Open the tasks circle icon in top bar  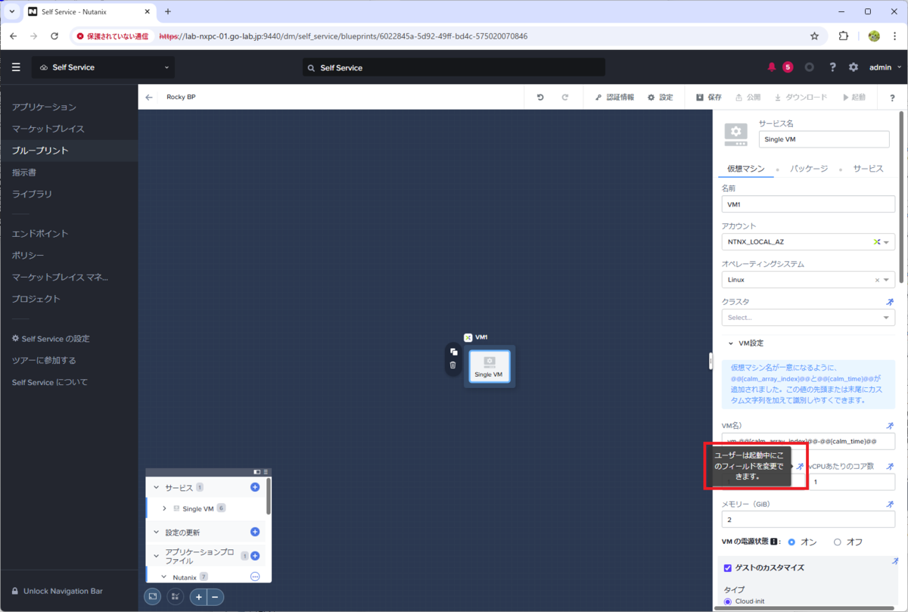click(x=809, y=67)
